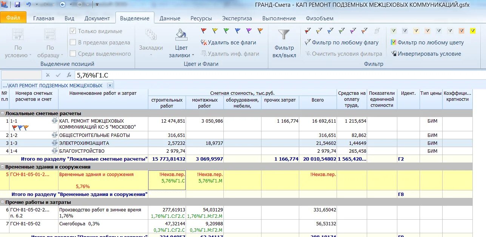Click the confirm checkmark in formula bar

[58, 75]
